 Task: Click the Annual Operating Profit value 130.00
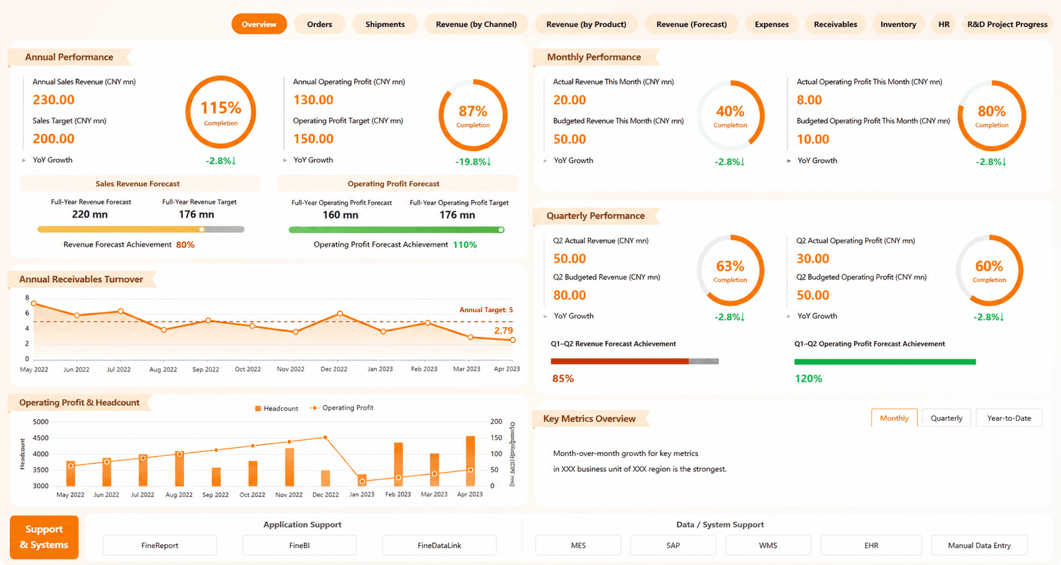pyautogui.click(x=313, y=100)
